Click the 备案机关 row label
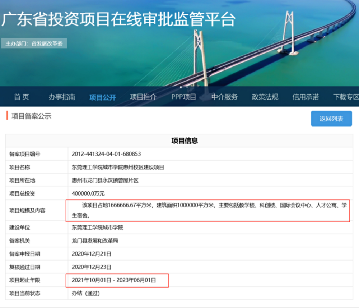 (x=20, y=241)
